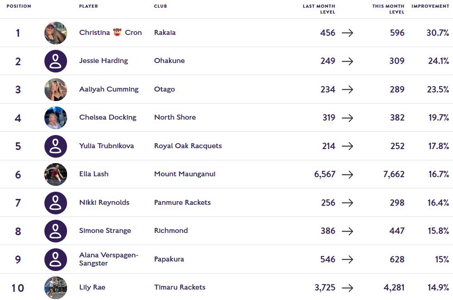Click the Position column header
Screen dimensions: 453x300
pyautogui.click(x=19, y=6)
